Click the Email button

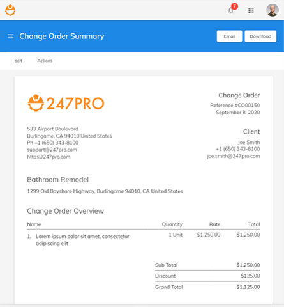229,36
